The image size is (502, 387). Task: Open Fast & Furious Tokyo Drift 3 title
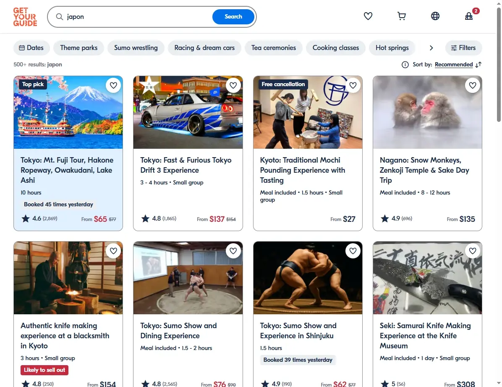[186, 165]
